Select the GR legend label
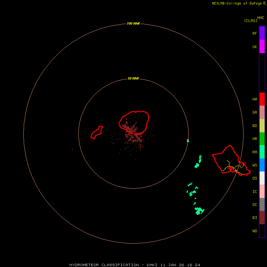The width and height of the screenshot is (267, 267). tap(255, 112)
